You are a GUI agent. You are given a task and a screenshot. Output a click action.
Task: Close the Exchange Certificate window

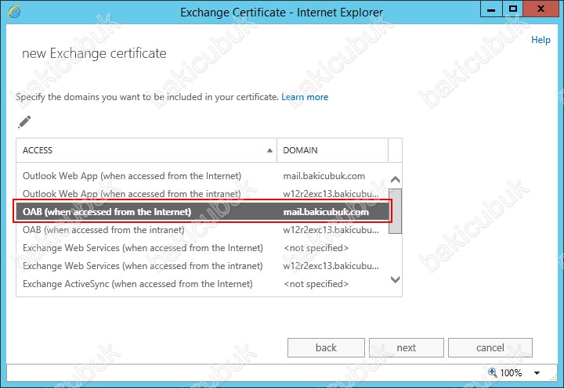(540, 9)
